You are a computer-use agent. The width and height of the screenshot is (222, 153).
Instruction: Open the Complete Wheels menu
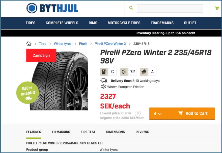(62, 23)
